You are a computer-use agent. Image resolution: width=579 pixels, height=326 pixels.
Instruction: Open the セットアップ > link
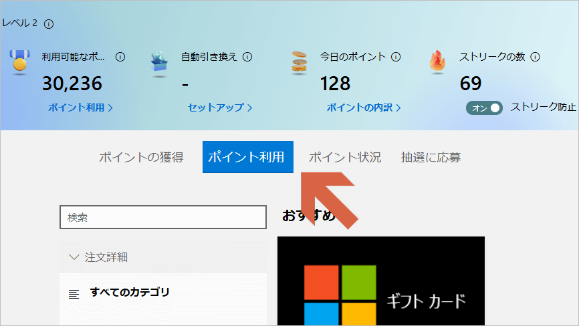pos(220,108)
